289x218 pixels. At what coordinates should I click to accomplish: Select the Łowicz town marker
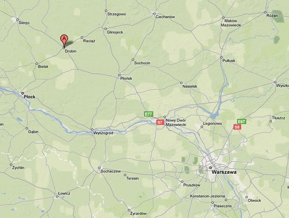coord(57,197)
